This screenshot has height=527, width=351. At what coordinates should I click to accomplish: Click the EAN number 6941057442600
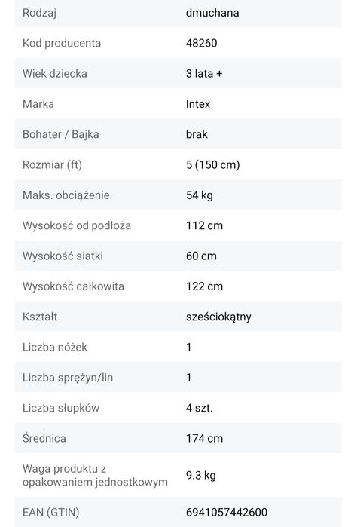coord(227,512)
